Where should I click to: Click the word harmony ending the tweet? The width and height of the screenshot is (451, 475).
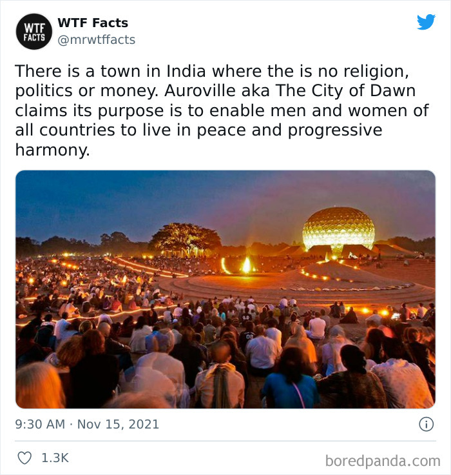[53, 150]
